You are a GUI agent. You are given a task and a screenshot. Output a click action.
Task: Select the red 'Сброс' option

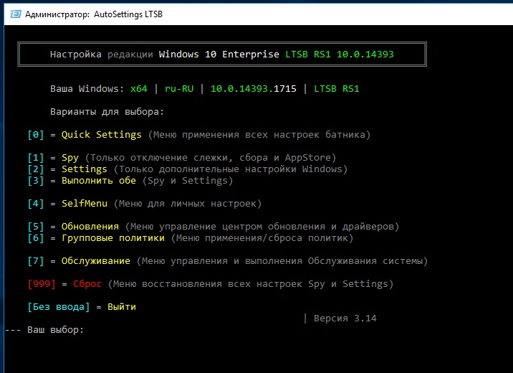point(87,284)
